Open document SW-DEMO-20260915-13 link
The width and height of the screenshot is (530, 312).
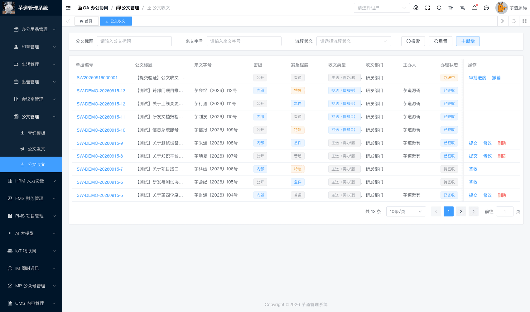point(101,91)
